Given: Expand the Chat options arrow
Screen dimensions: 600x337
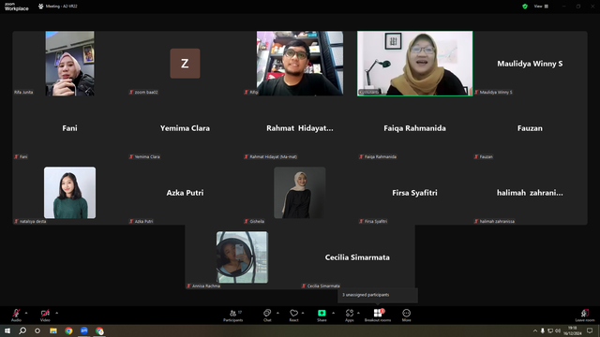Looking at the screenshot, I should click(277, 313).
